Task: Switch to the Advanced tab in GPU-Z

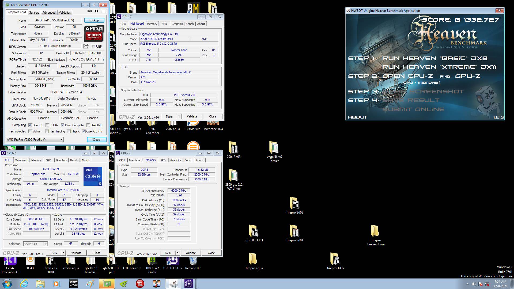Action: point(49,13)
